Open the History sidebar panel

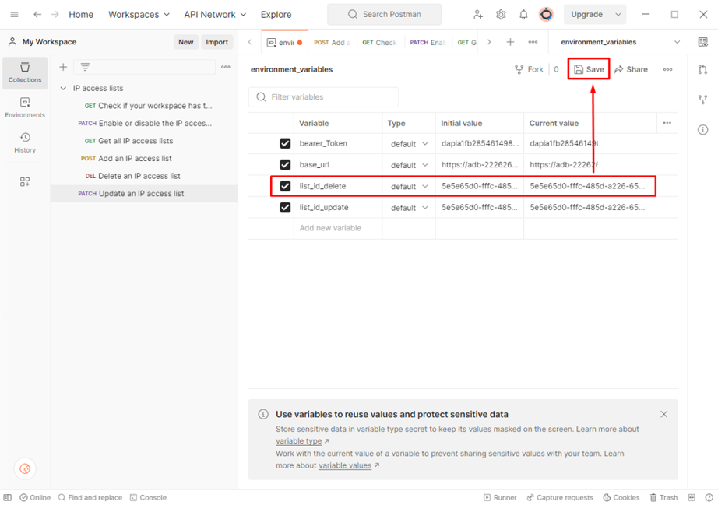(25, 142)
